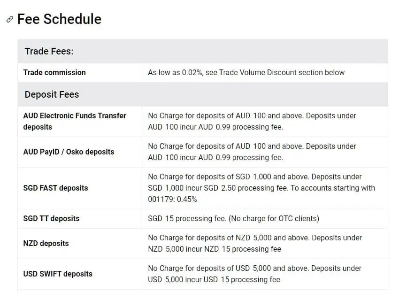Click AUD PayID / Osko deposits label

point(69,152)
